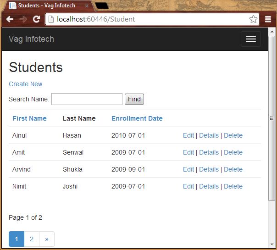
Task: Go to pagination page 1
Action: click(x=17, y=239)
